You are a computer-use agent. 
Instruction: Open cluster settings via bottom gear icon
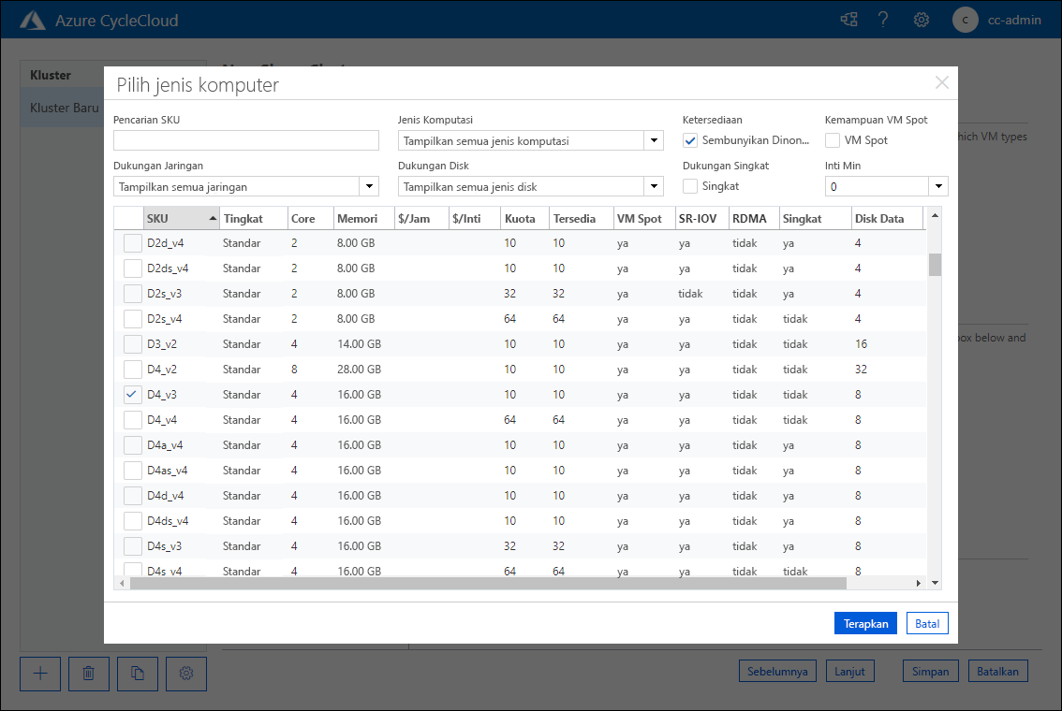(185, 674)
